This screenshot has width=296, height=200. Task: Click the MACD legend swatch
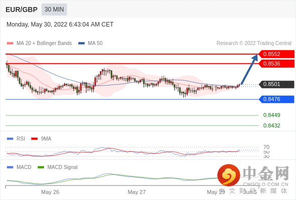click(x=10, y=167)
